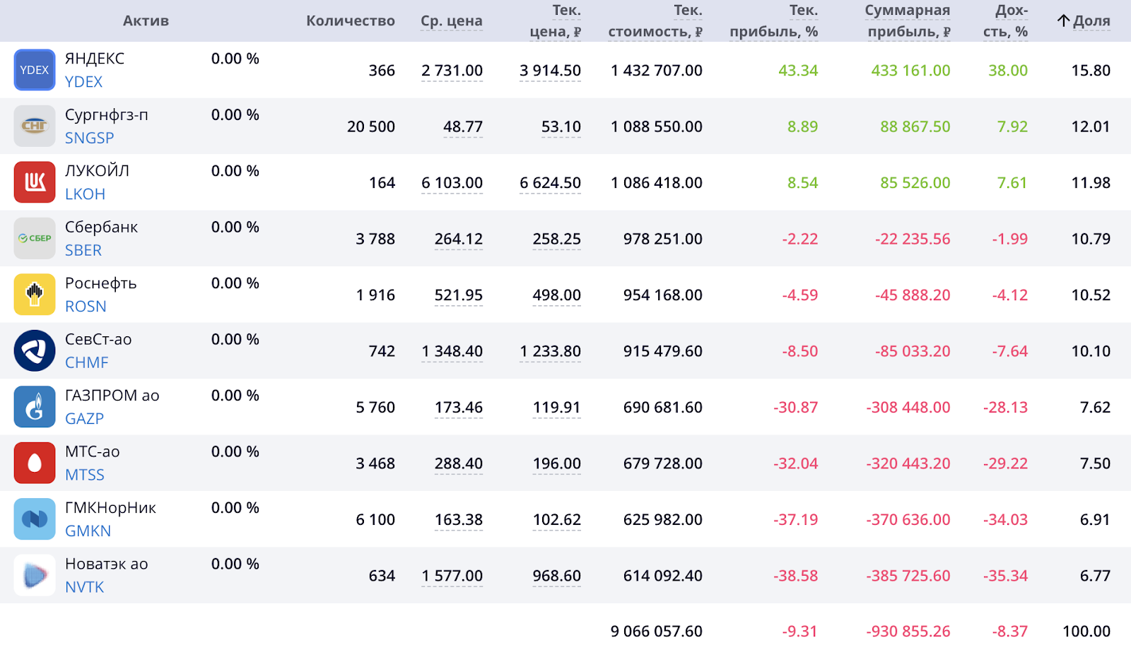Click the sort arrow next to Доля
Viewport: 1131px width, 657px height.
pos(1063,20)
